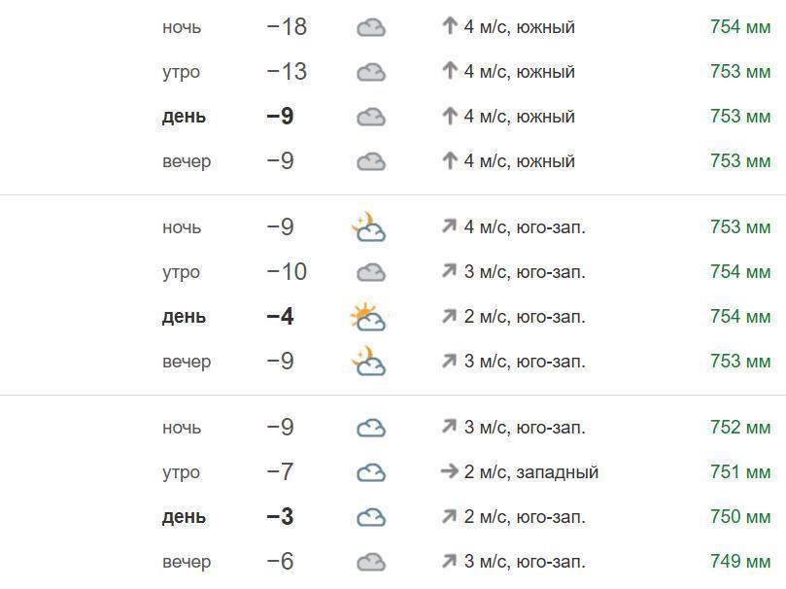The height and width of the screenshot is (589, 786).
Task: Click the "2 м/с, западный" wind text
Action: [x=530, y=472]
